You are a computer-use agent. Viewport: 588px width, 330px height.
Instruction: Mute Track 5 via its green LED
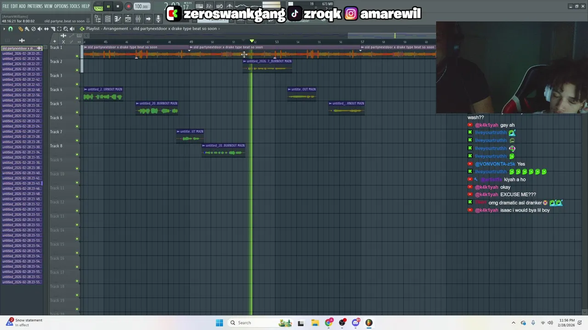[77, 112]
